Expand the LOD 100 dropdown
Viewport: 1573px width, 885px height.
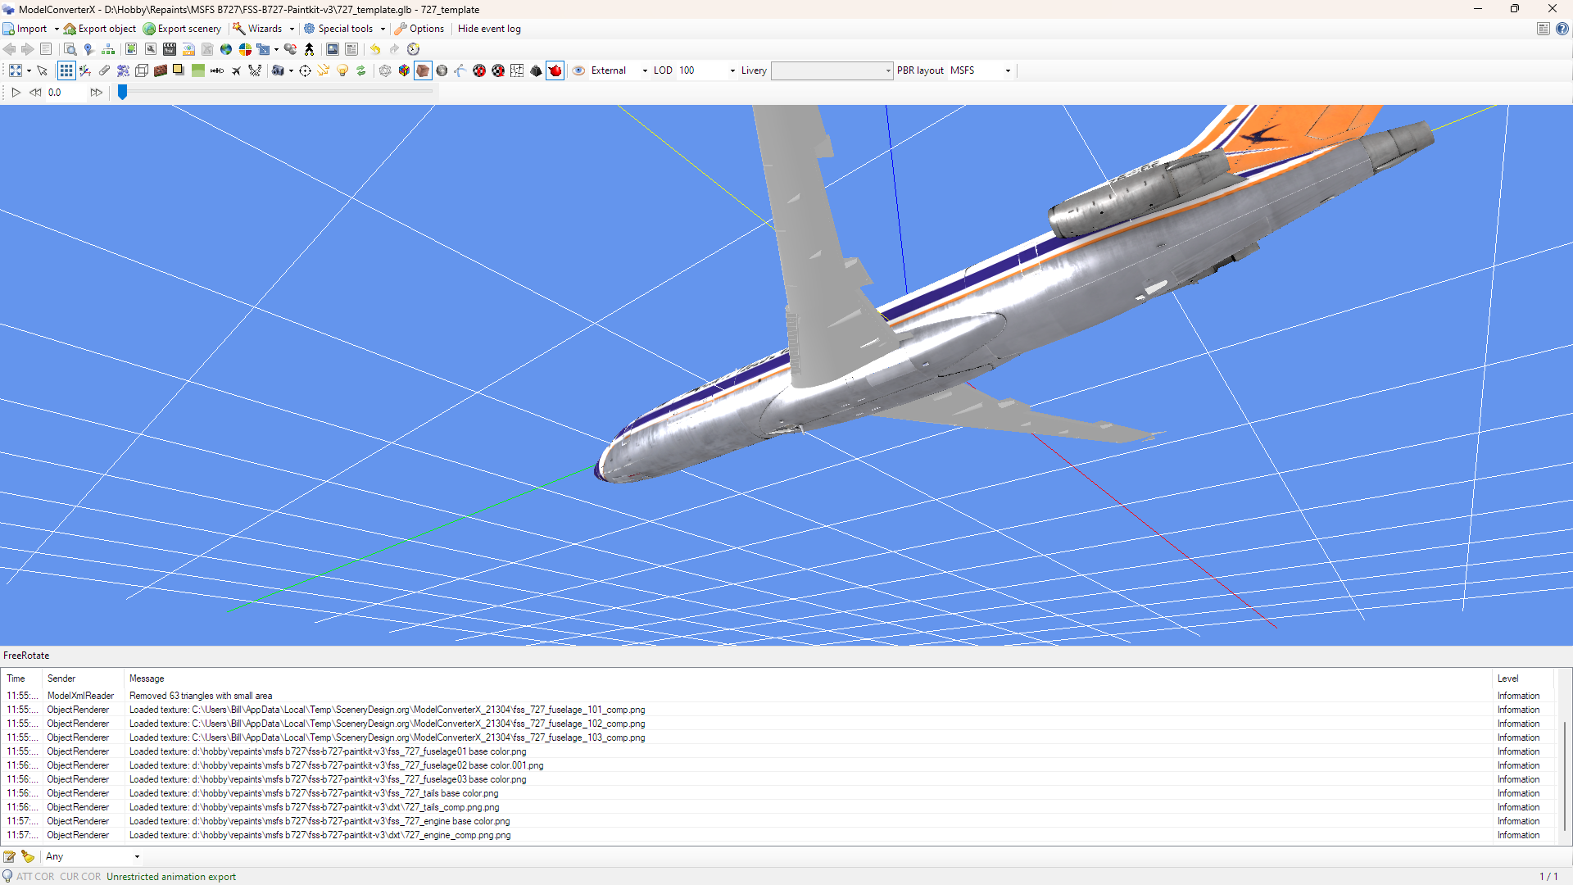[707, 70]
